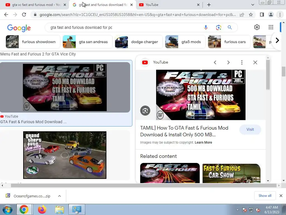Close the downloads bar

pos(281,196)
